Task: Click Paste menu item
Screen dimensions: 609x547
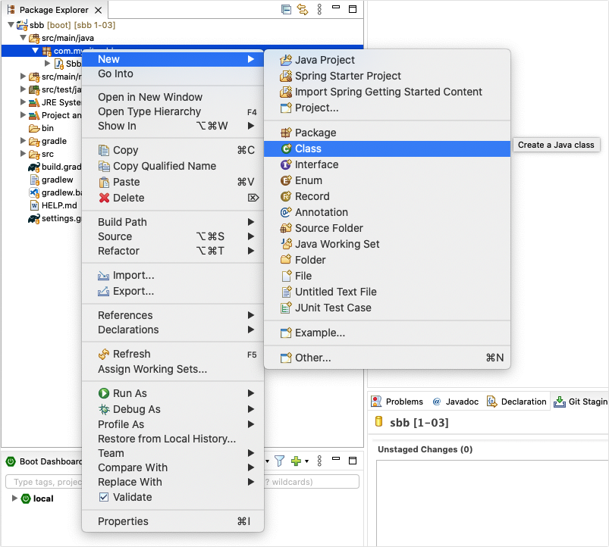Action: (173, 182)
